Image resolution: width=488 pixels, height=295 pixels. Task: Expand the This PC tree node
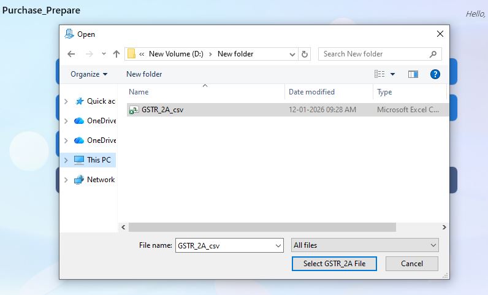[66, 160]
